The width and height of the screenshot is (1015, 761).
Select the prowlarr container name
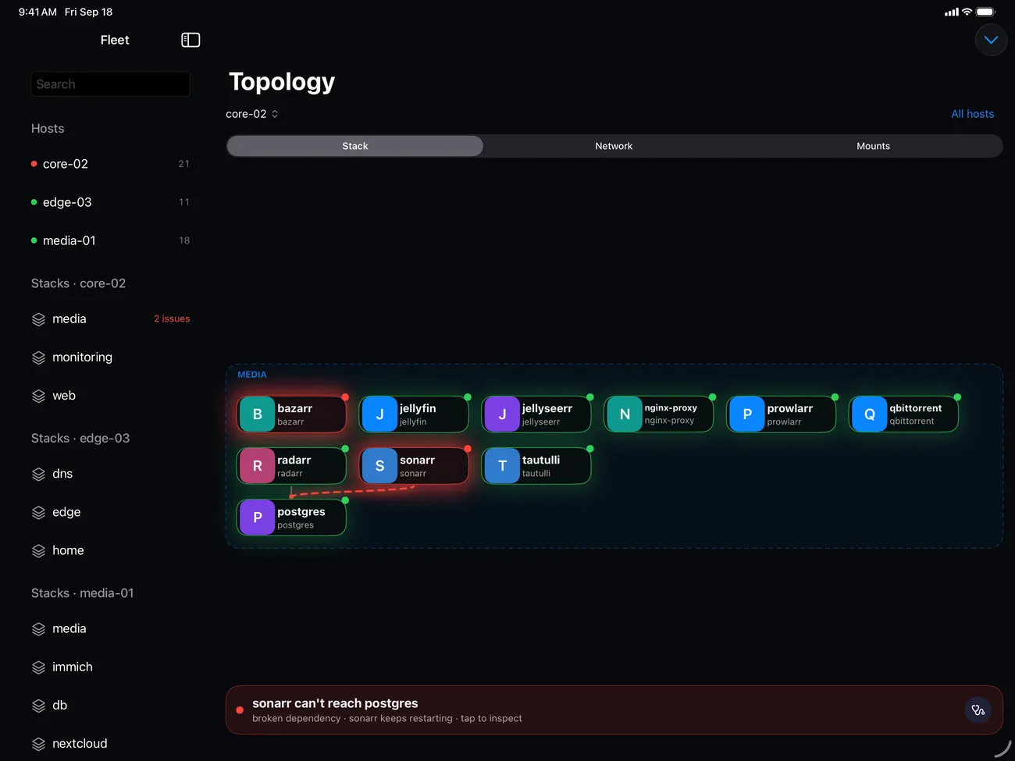(789, 408)
